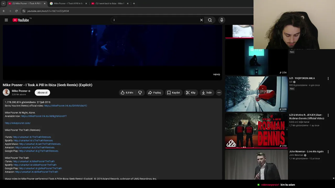The width and height of the screenshot is (335, 188).
Task: Open the John Newman channel name
Action: pyautogui.click(x=296, y=155)
